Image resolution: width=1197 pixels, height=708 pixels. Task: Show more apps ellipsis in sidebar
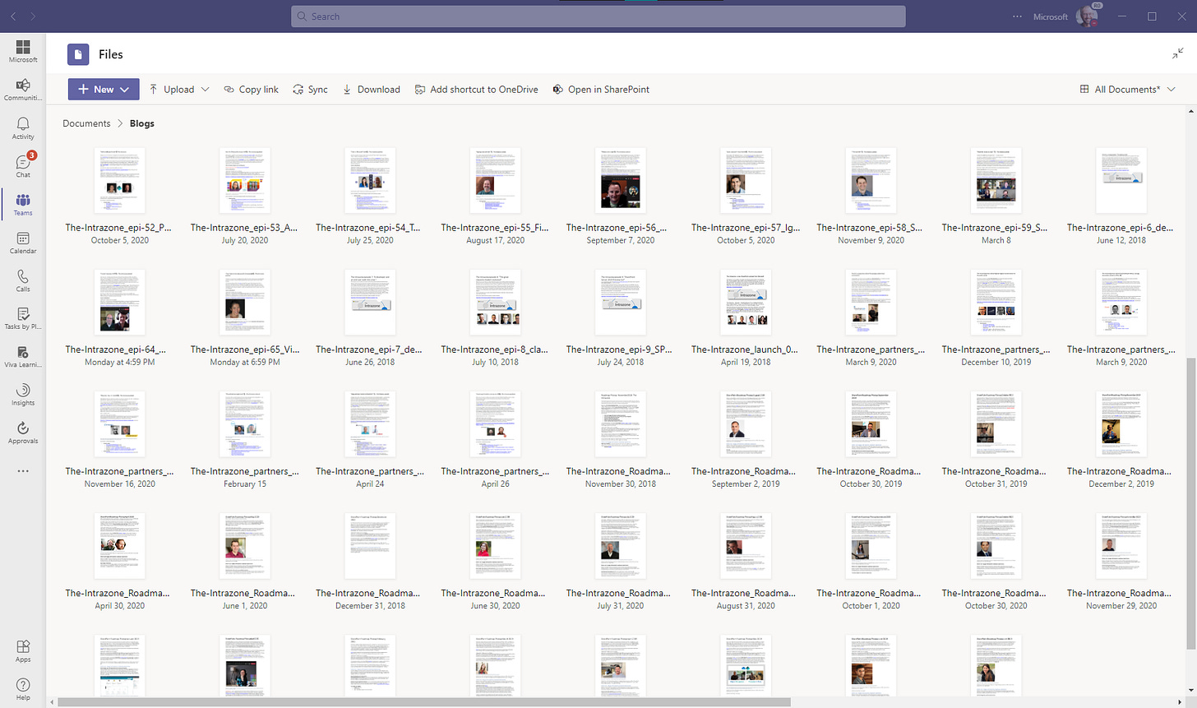pyautogui.click(x=23, y=471)
